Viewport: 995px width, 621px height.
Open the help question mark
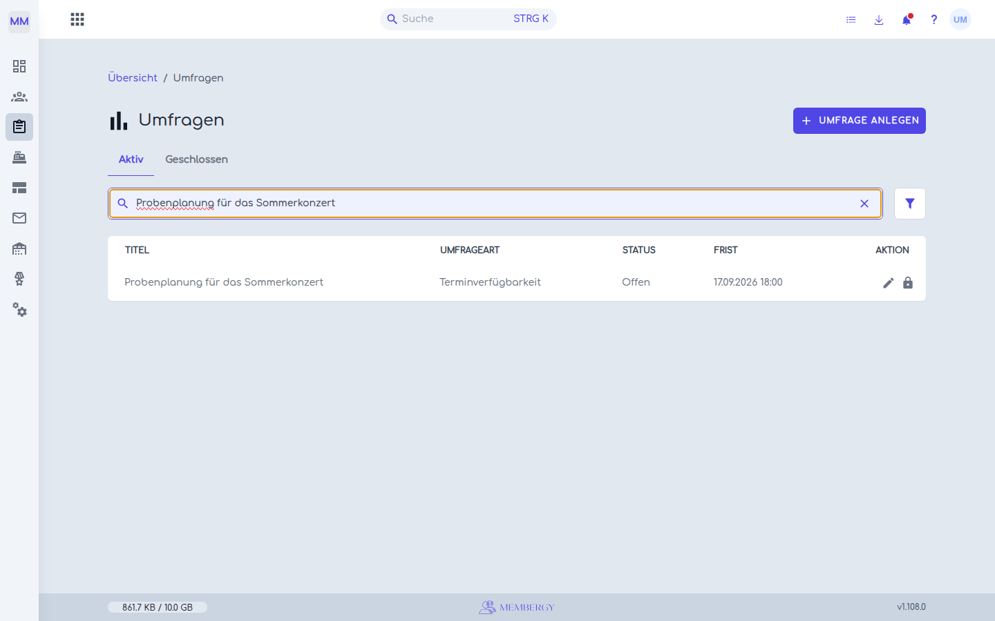coord(934,19)
